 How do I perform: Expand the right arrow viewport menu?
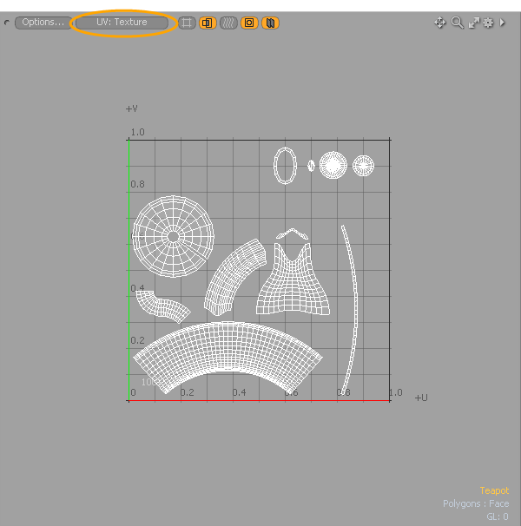502,23
